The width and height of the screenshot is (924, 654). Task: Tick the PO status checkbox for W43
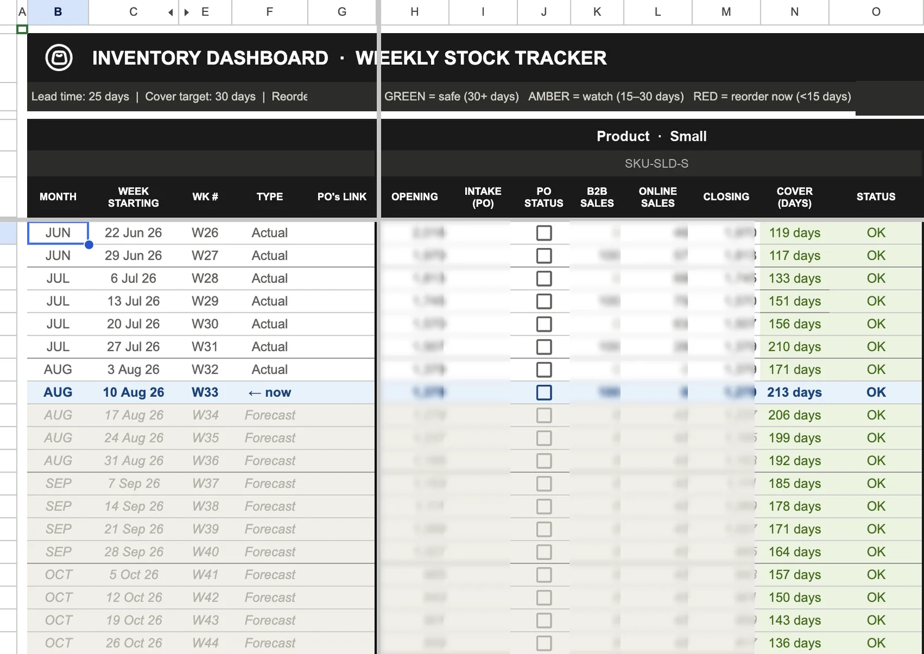click(x=544, y=621)
